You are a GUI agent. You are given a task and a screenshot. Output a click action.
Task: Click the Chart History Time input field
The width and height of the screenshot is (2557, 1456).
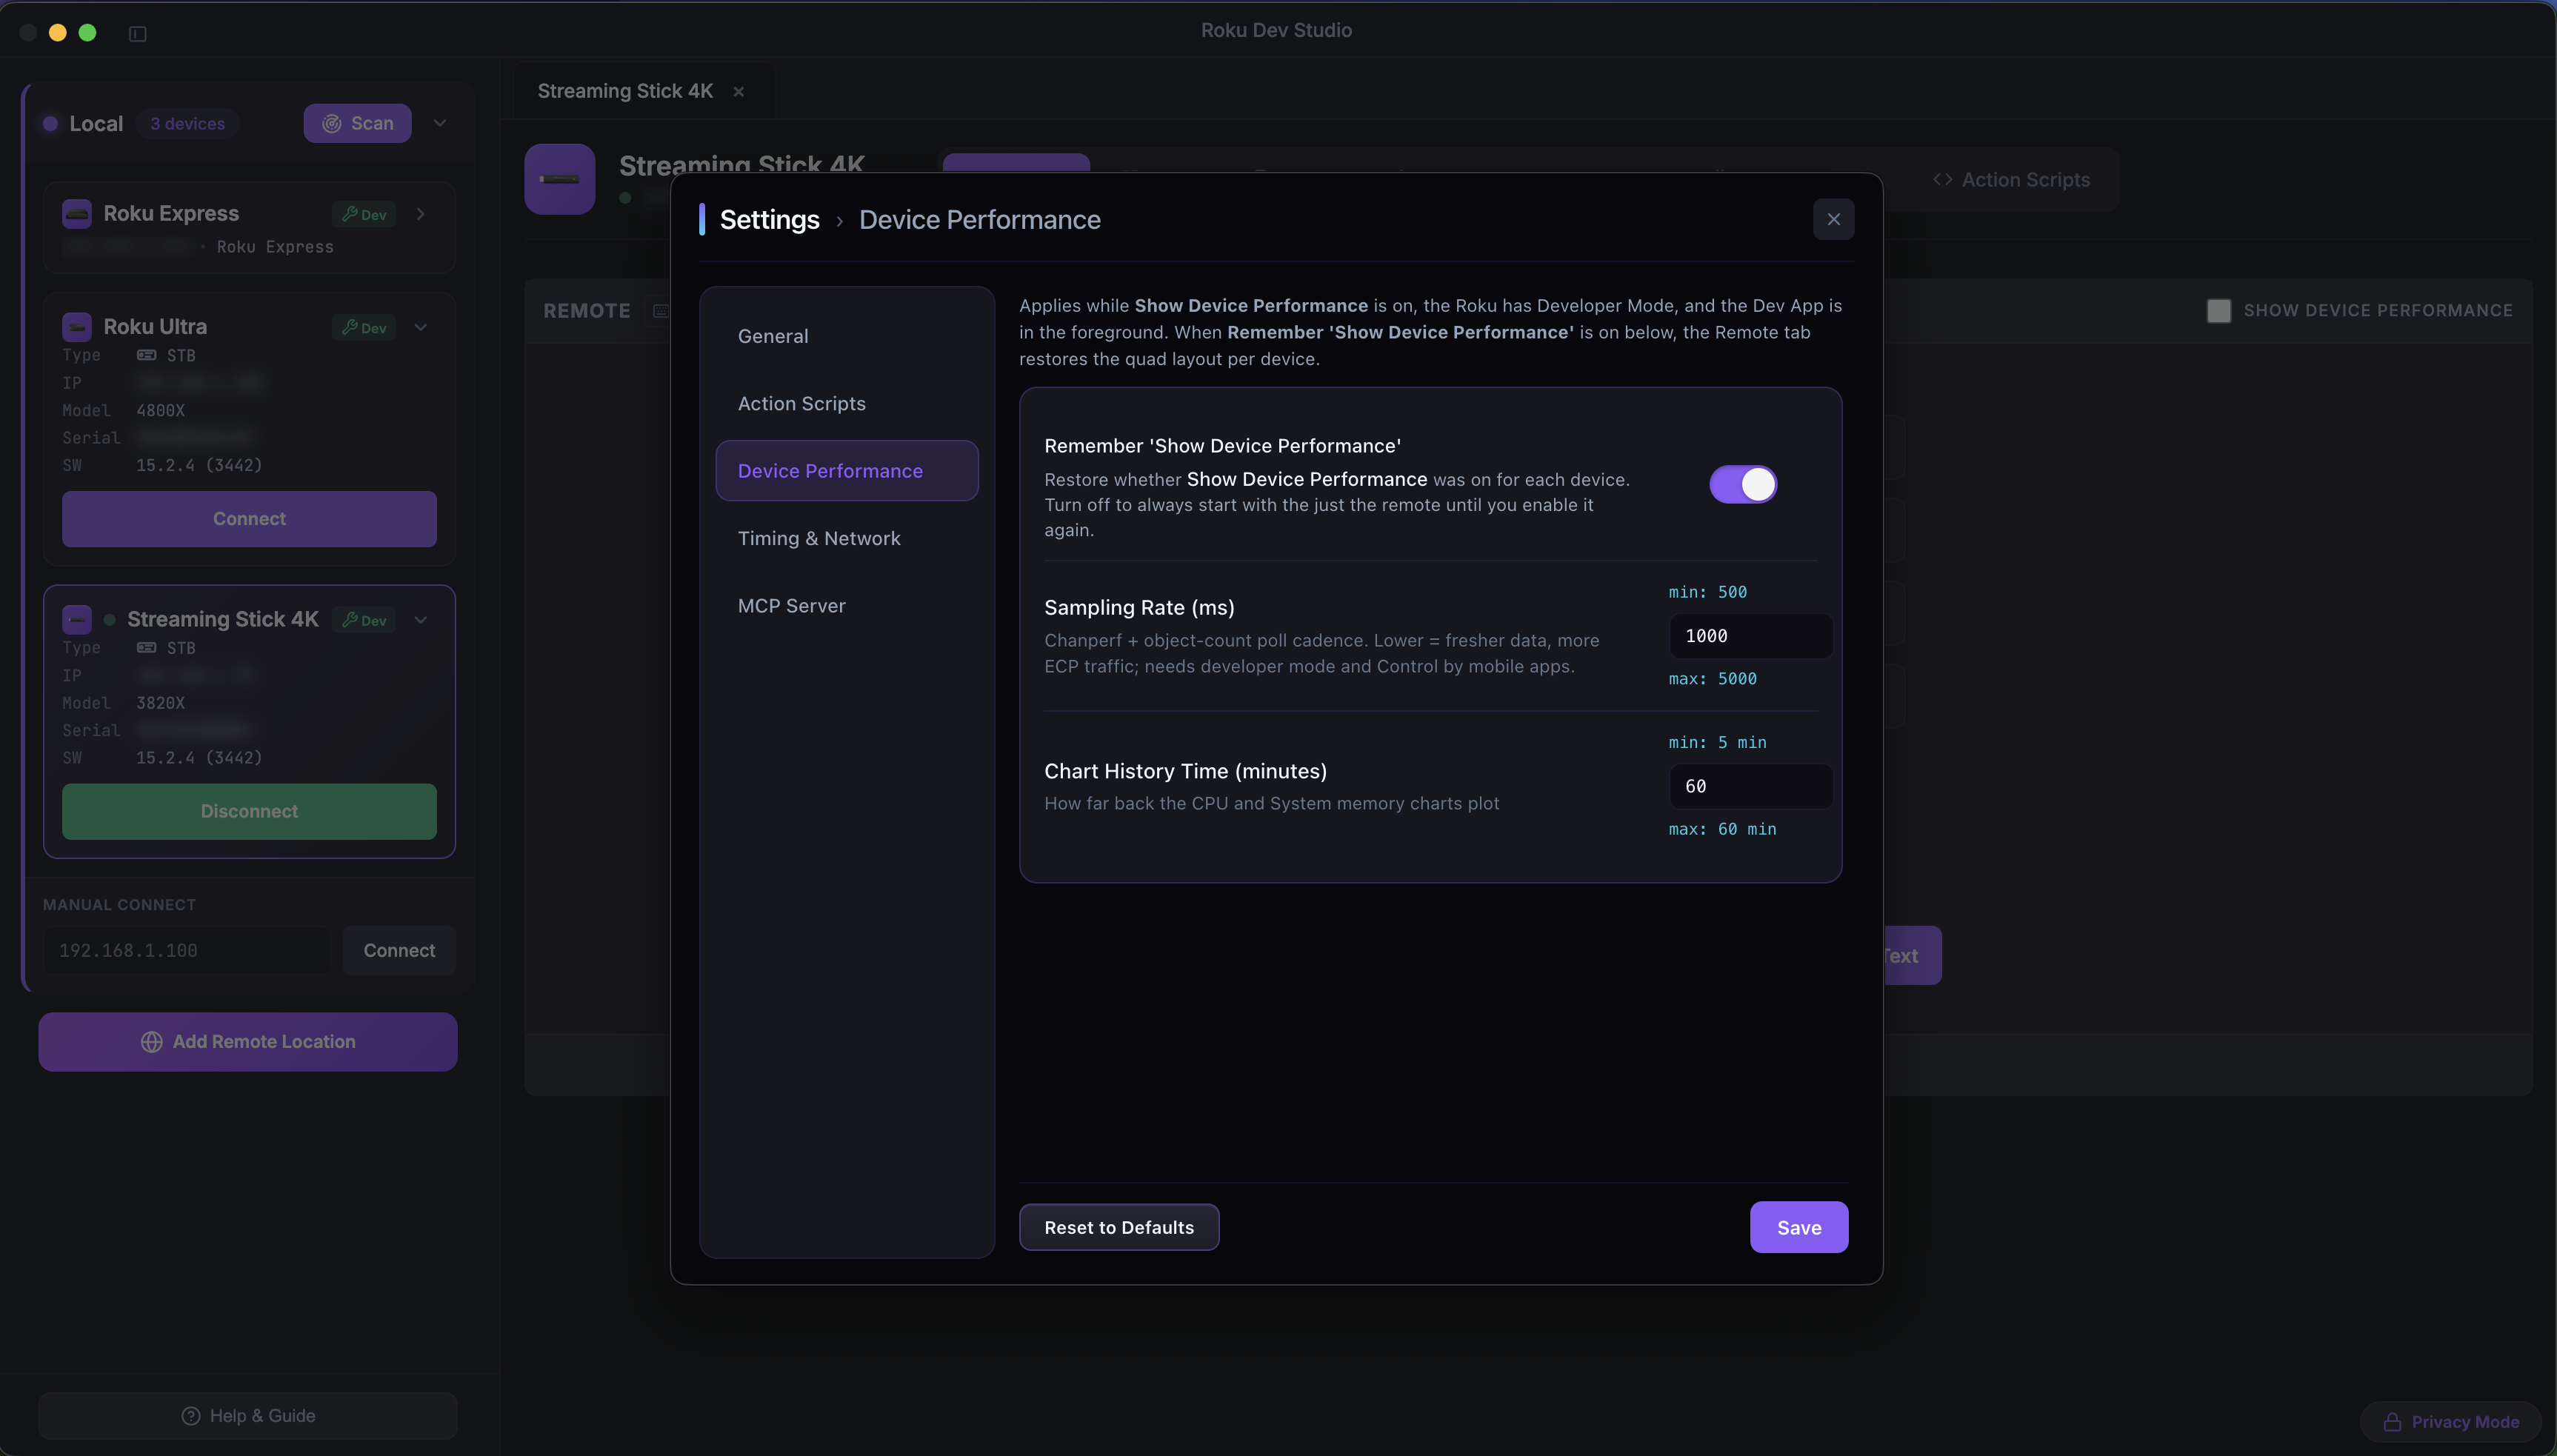pyautogui.click(x=1750, y=786)
